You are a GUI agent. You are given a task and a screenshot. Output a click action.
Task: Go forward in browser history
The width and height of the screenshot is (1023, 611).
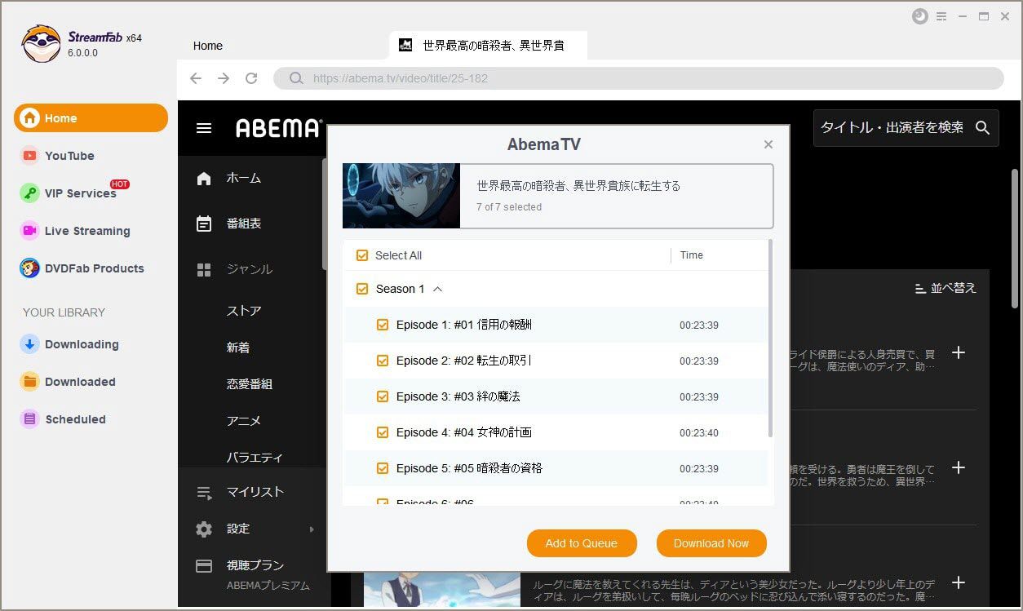pyautogui.click(x=224, y=78)
